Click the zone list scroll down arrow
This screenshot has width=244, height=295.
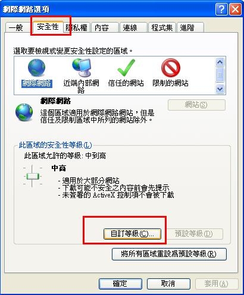click(x=220, y=89)
